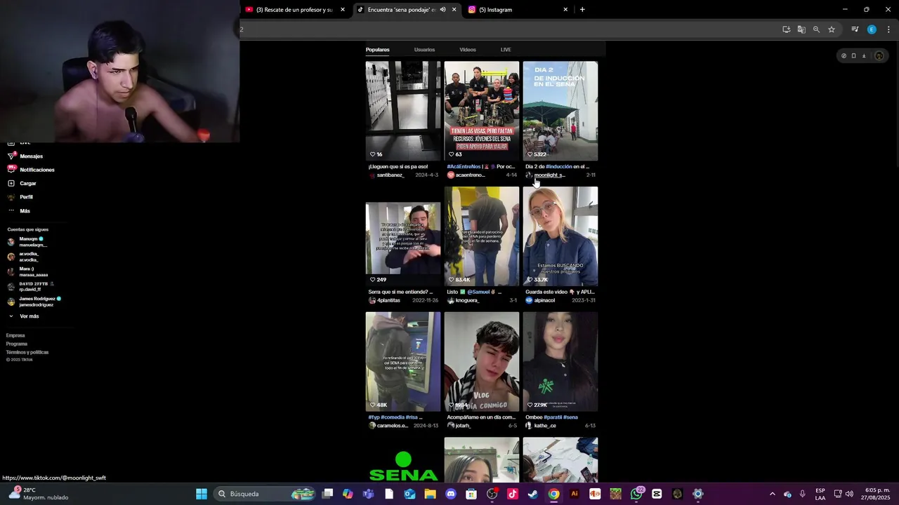
Task: Click the install app icon in address bar
Action: [x=786, y=29]
